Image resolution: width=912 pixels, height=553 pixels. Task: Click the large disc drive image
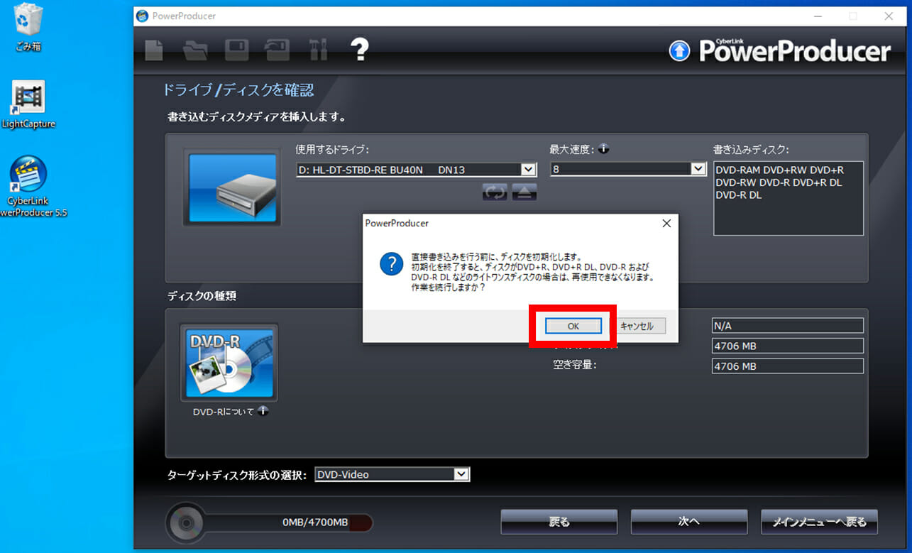tap(232, 187)
